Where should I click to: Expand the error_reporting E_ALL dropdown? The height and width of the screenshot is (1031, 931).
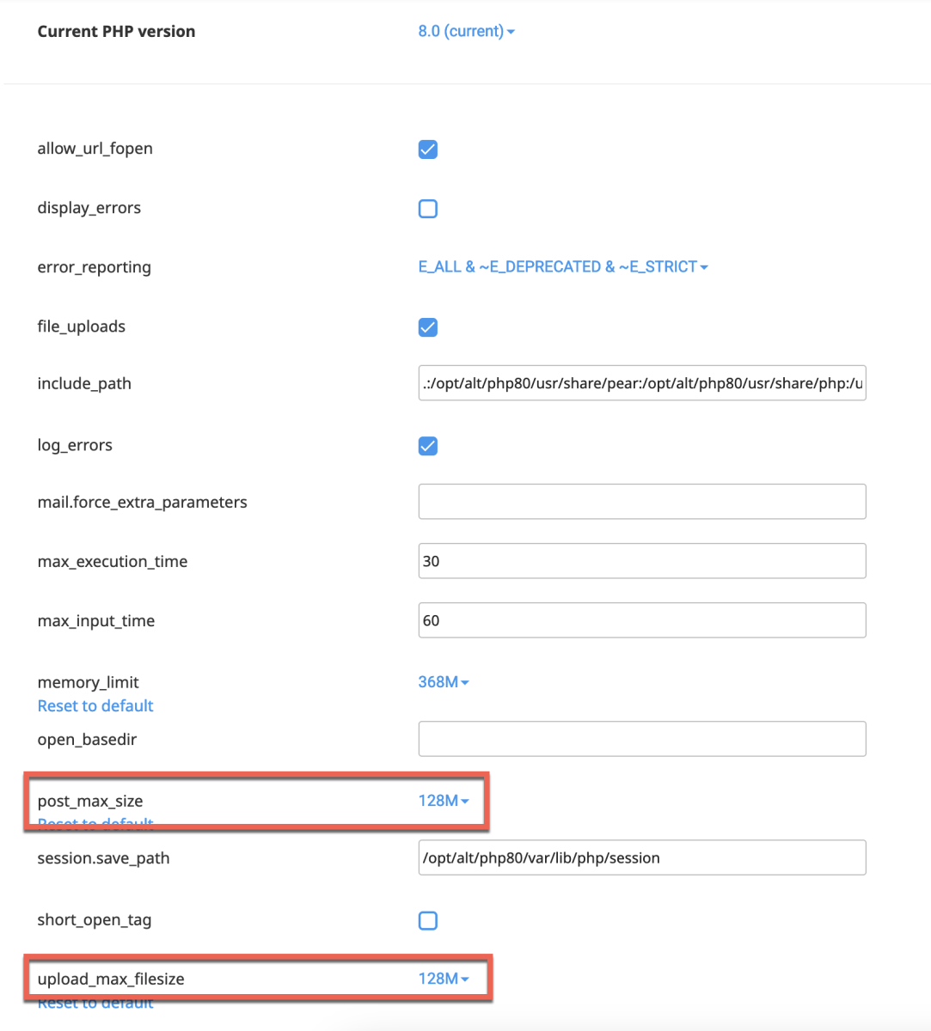click(x=563, y=267)
